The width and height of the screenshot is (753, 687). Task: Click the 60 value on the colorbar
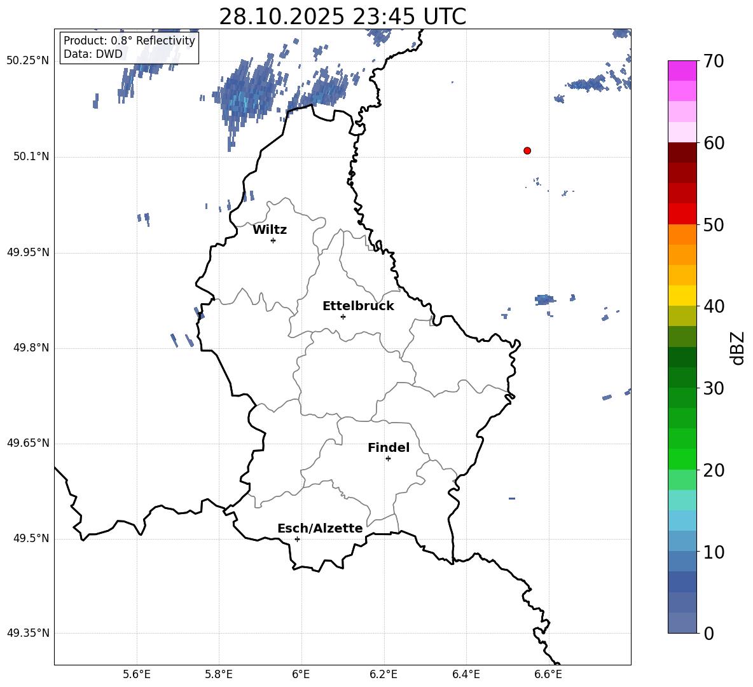(713, 143)
